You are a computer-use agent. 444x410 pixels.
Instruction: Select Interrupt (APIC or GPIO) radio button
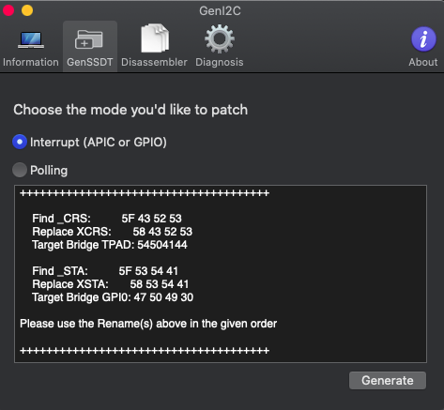pyautogui.click(x=20, y=142)
